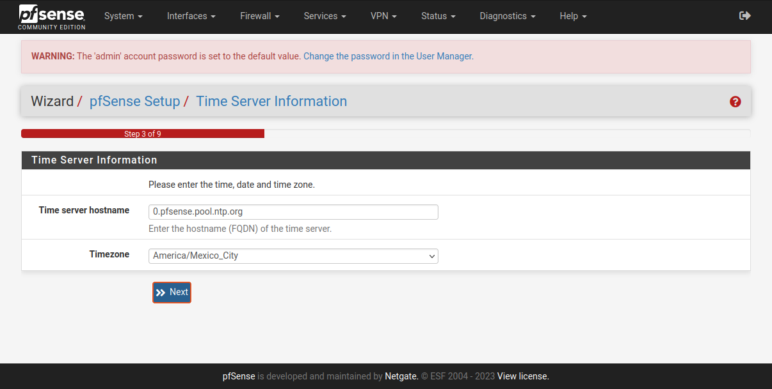Click the logout arrow icon
Image resolution: width=772 pixels, height=389 pixels.
[744, 16]
